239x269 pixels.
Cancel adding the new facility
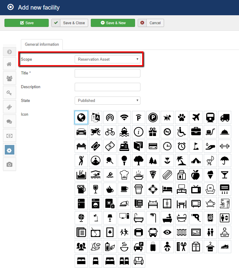[151, 23]
